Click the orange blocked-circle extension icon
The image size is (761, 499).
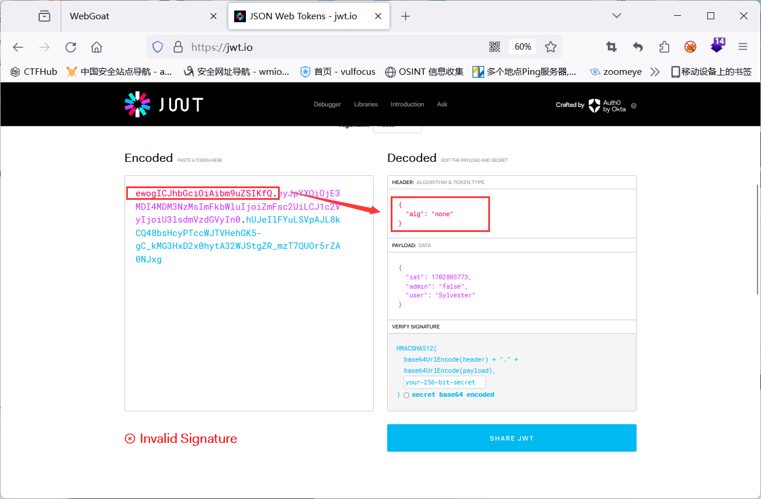point(690,47)
